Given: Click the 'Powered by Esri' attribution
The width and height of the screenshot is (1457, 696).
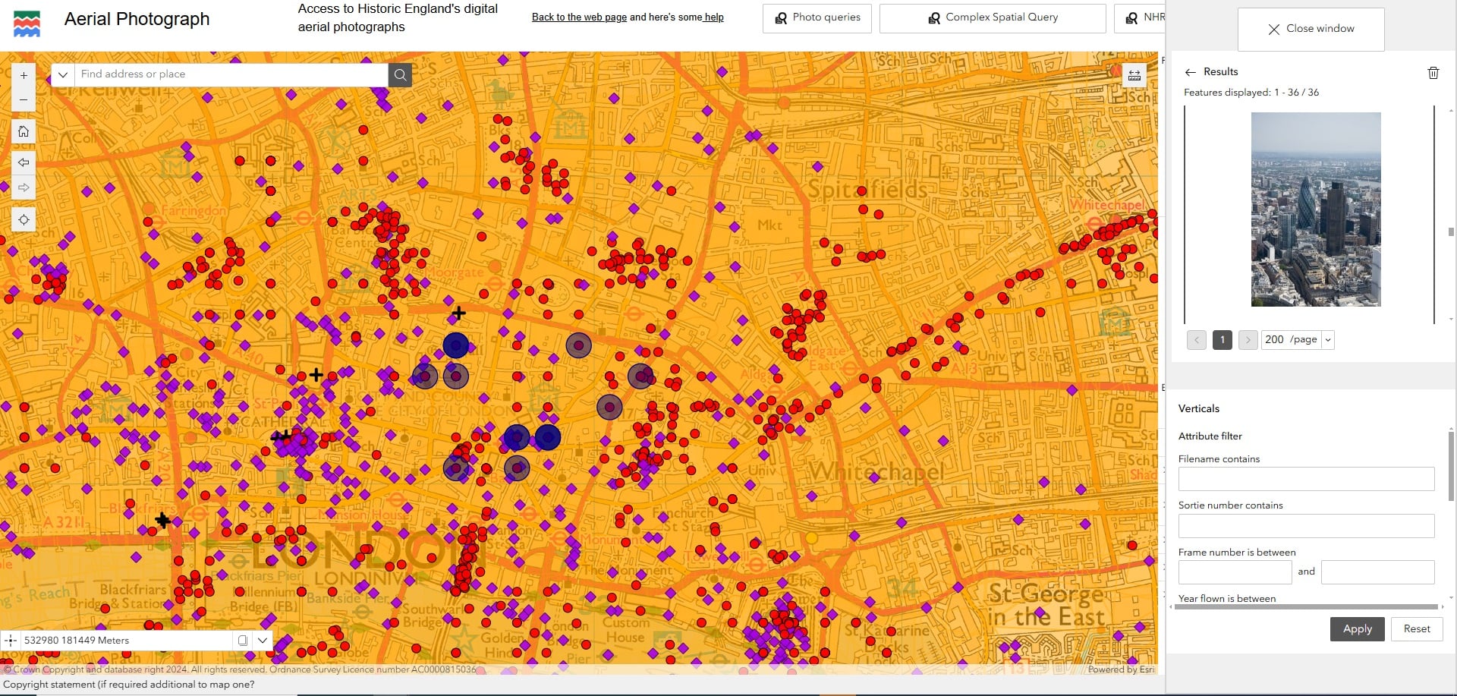Looking at the screenshot, I should click(x=1121, y=669).
